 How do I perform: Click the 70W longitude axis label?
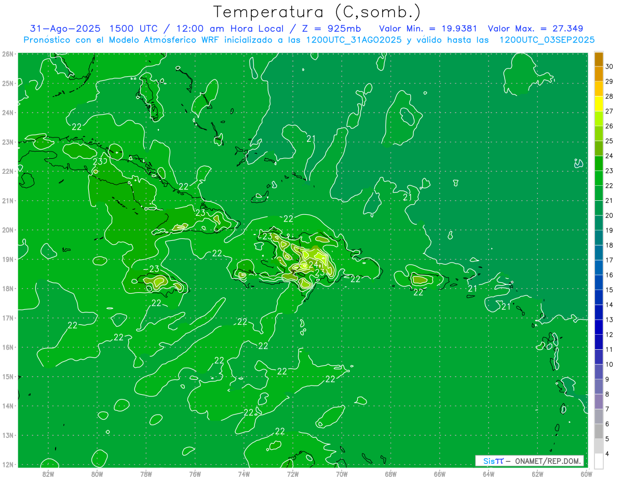342,474
